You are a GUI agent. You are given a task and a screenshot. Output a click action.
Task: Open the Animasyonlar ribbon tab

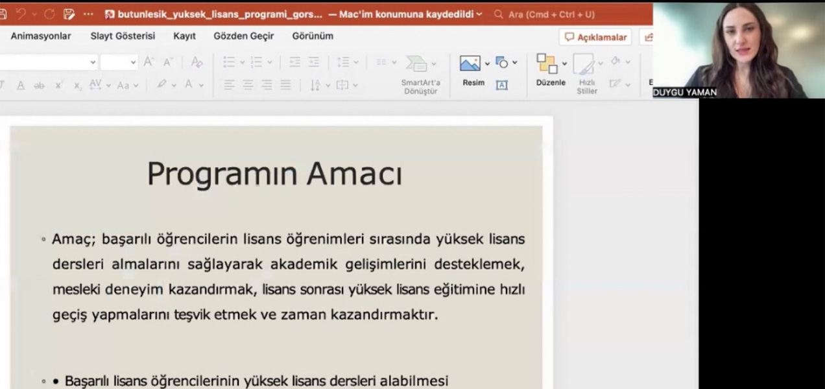pyautogui.click(x=41, y=36)
